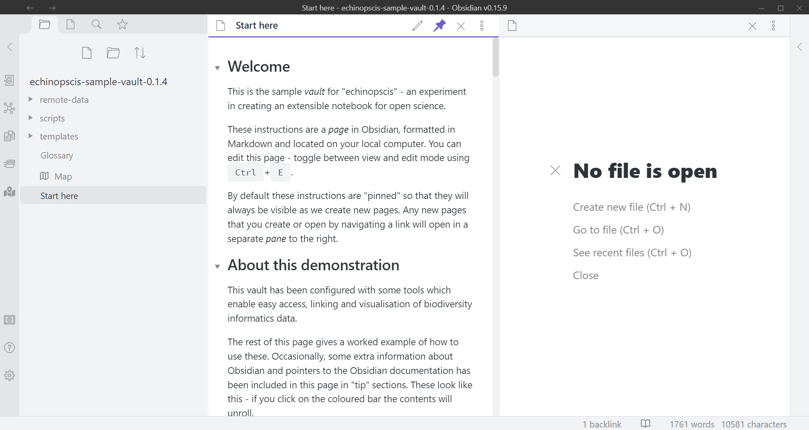Viewport: 809px width, 430px height.
Task: Open the Map note
Action: tap(63, 176)
